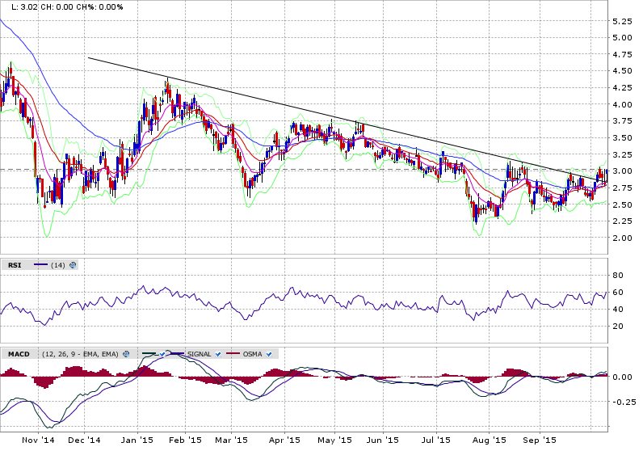
Task: Open the RSI indicator settings icon
Action: click(73, 264)
